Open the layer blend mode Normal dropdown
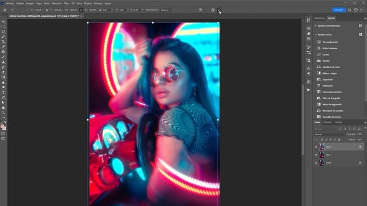This screenshot has height=206, width=367. tap(329, 134)
